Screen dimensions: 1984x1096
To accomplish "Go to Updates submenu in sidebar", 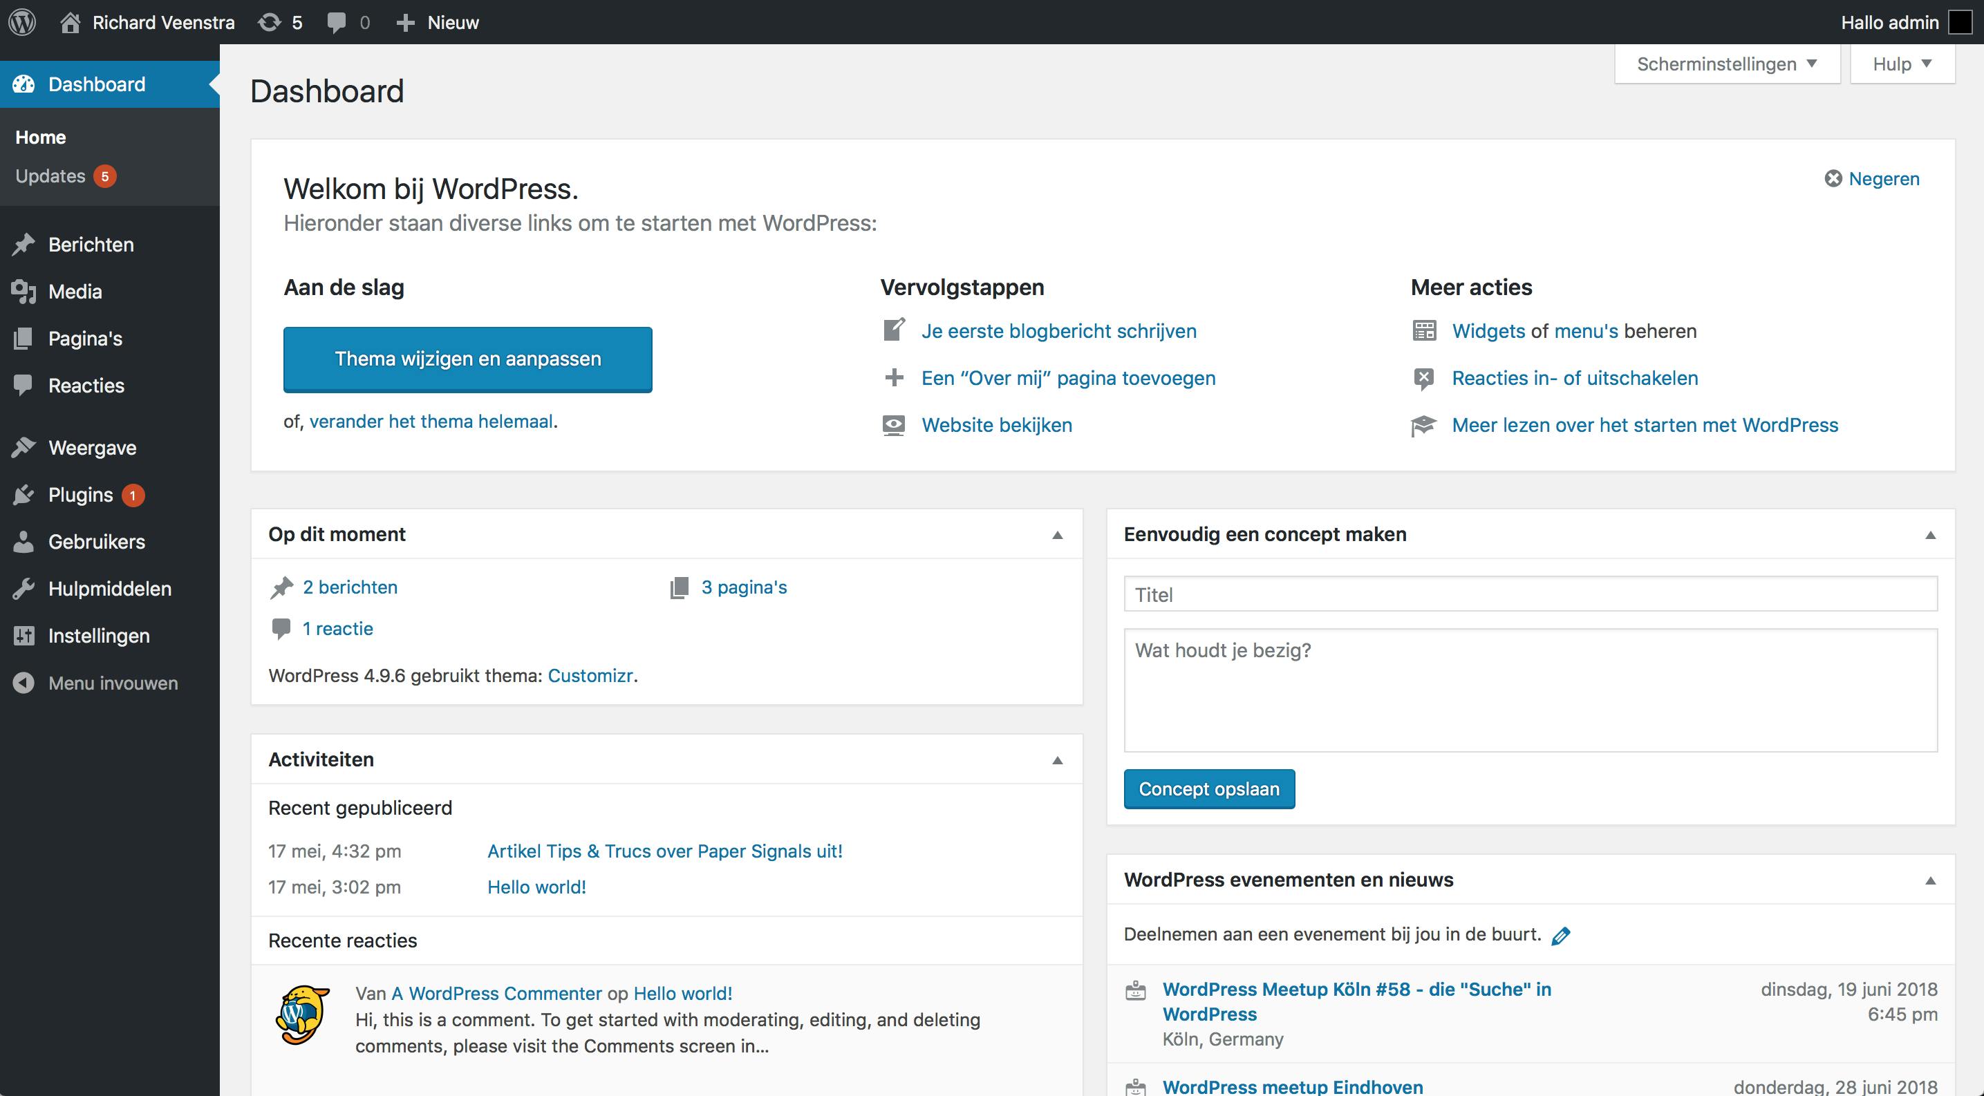I will [x=51, y=176].
